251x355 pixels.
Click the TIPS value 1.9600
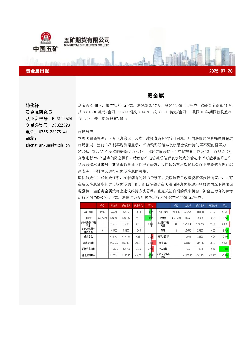coord(188,230)
